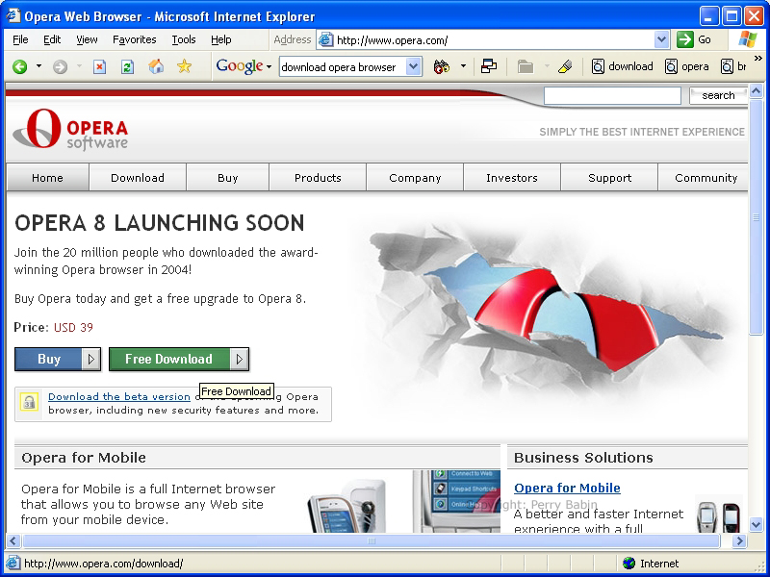Click the vertical scrollbar up arrow

pos(756,91)
